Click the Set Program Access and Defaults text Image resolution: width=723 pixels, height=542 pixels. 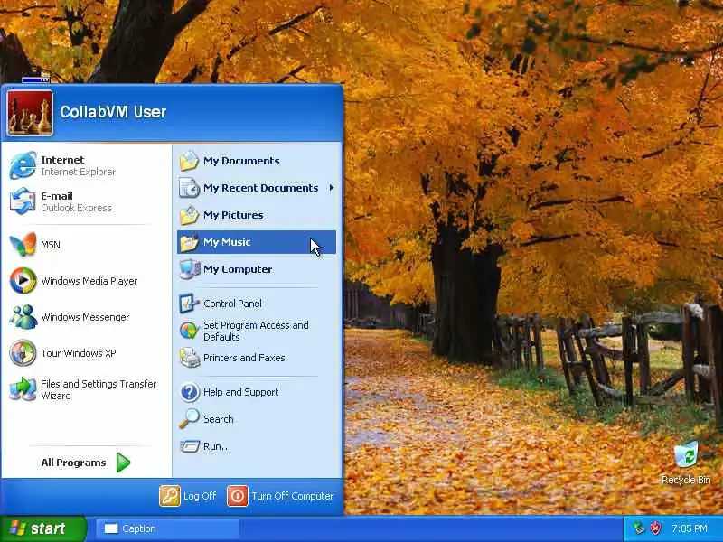256,331
